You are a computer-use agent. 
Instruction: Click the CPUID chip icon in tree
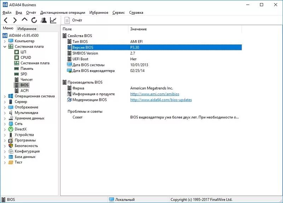(x=16, y=57)
